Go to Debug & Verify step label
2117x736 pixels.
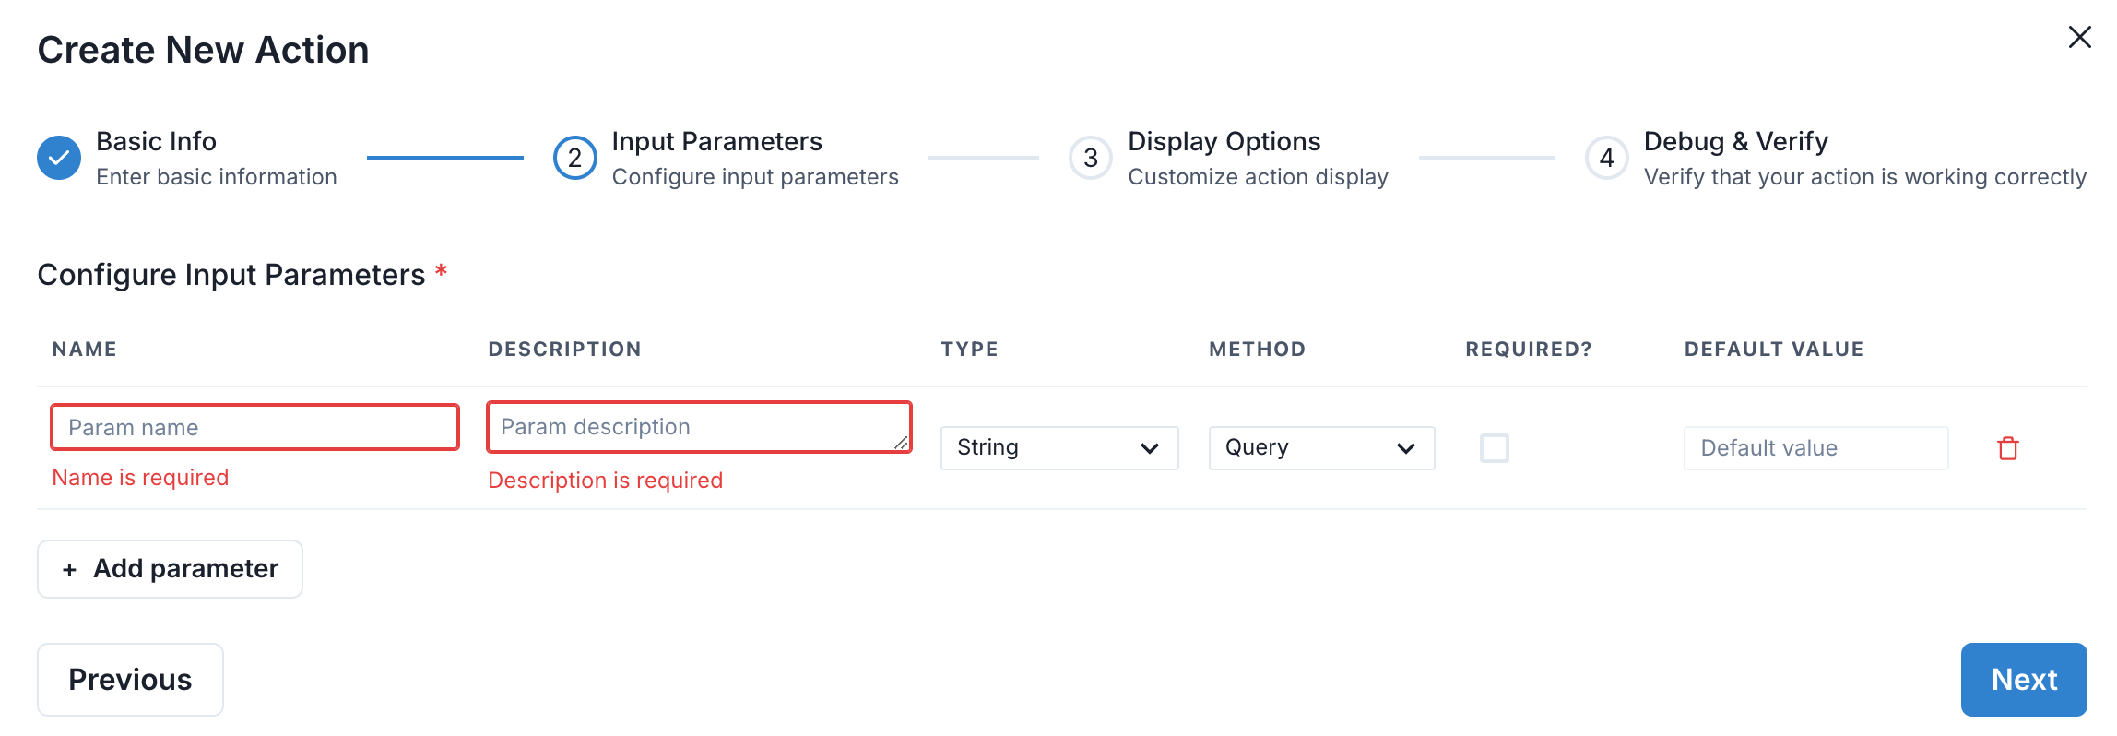point(1735,141)
